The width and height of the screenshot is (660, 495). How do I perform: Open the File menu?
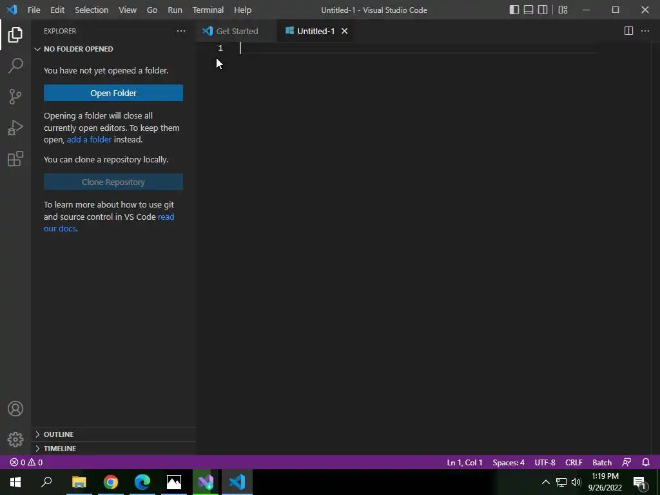click(x=34, y=10)
